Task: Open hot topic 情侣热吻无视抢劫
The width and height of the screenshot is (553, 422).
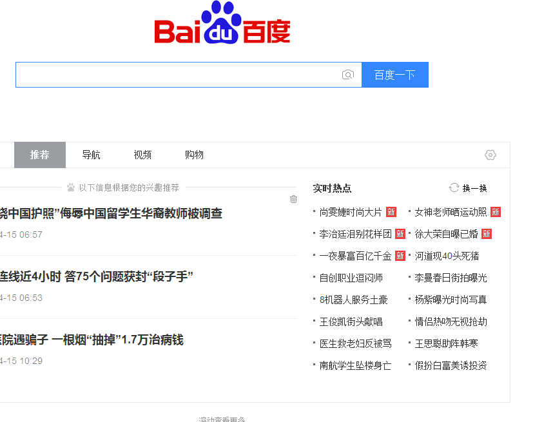Action: pos(451,321)
